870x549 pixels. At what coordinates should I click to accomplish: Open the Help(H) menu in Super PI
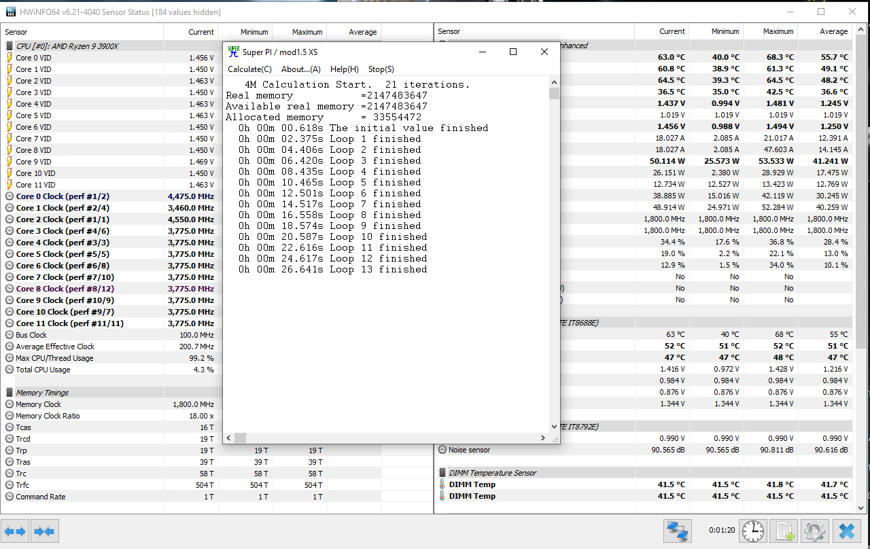coord(345,69)
